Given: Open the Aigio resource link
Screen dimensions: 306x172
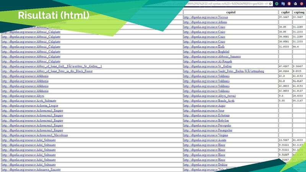Looking at the screenshot, I should tap(205, 105).
